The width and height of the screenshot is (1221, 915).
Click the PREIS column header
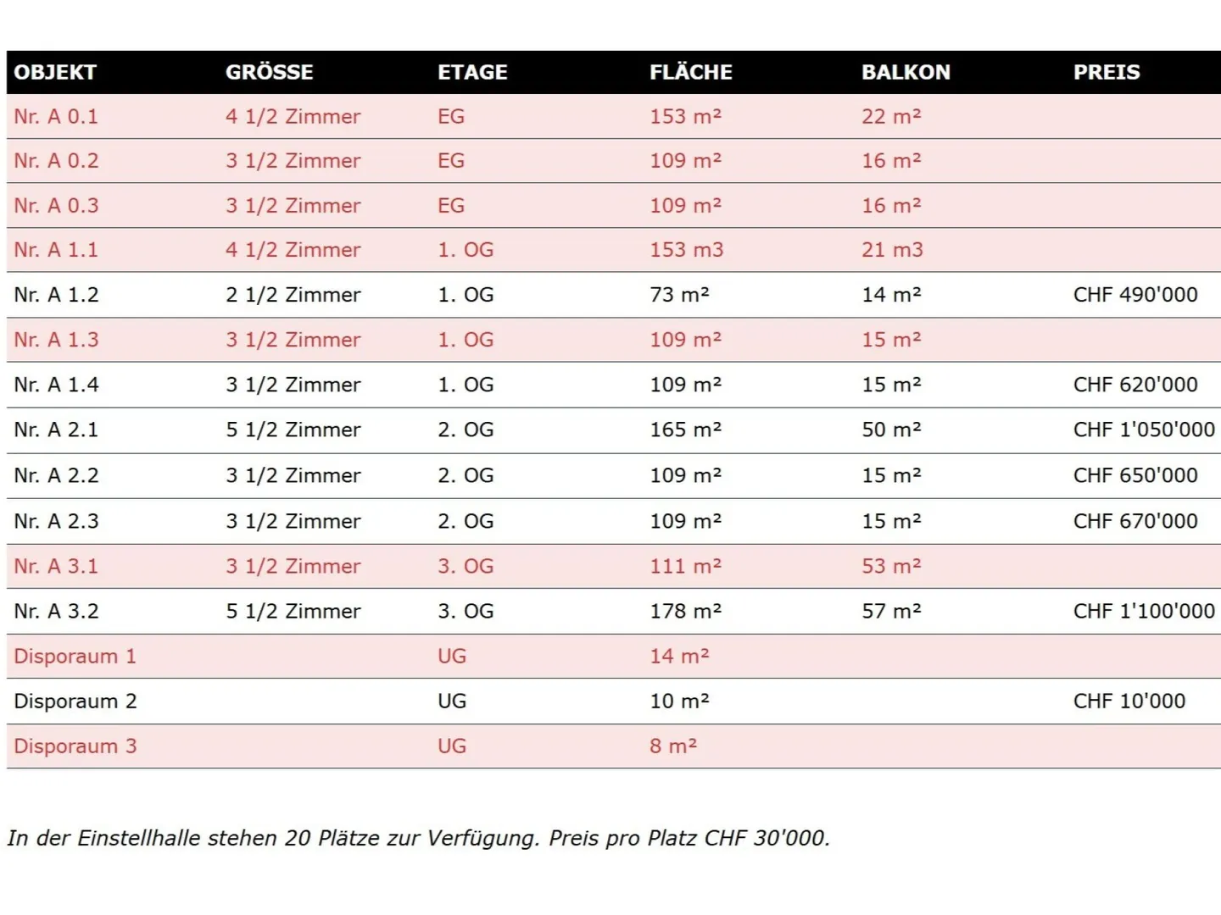1107,73
